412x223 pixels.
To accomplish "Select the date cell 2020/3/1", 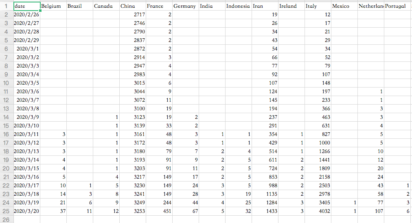I will pos(27,49).
